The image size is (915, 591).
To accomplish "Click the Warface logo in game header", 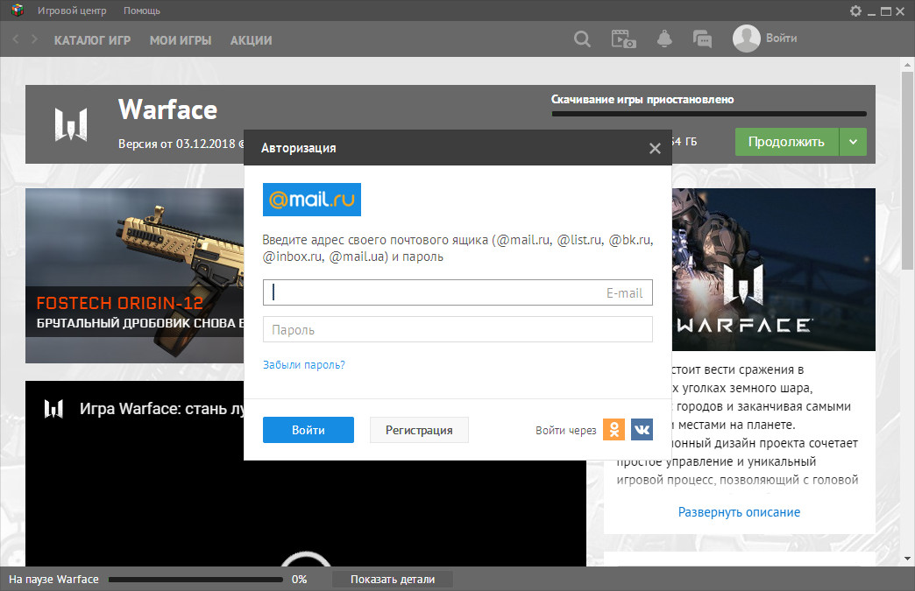I will click(71, 124).
